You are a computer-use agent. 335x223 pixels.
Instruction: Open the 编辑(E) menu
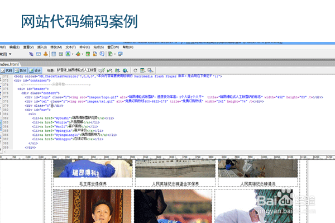[15, 47]
